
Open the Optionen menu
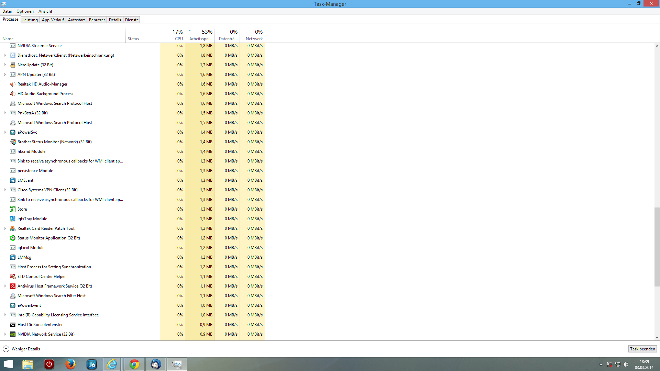coord(25,11)
